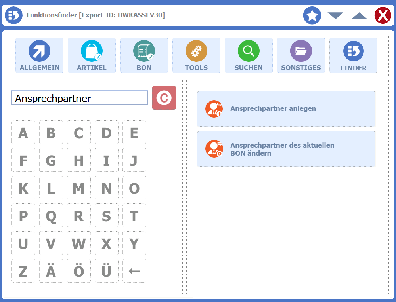Viewport: 396px width, 302px height.
Task: Click the up arrow in title bar
Action: coord(359,15)
